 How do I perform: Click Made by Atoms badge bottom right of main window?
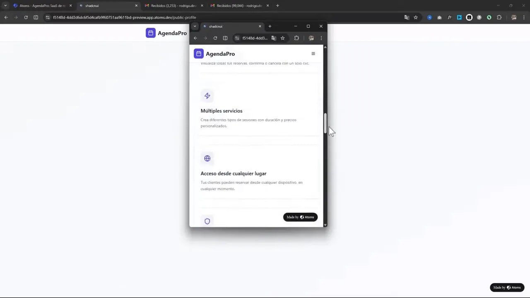tap(507, 287)
